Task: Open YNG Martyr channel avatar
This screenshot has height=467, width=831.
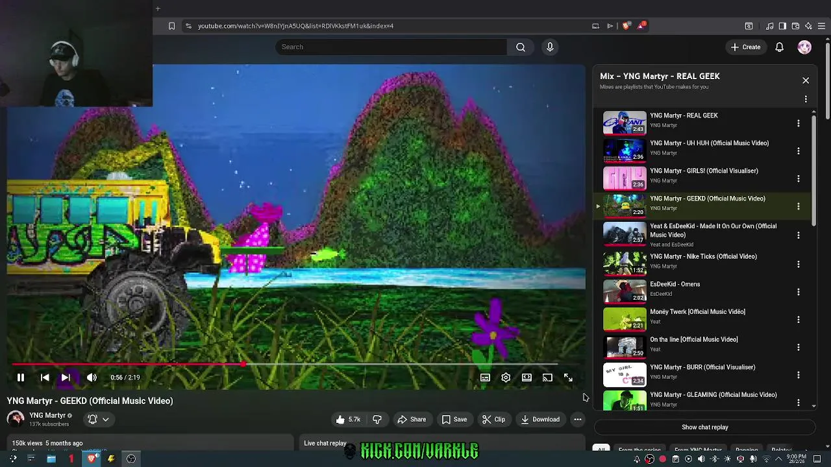Action: tap(16, 419)
